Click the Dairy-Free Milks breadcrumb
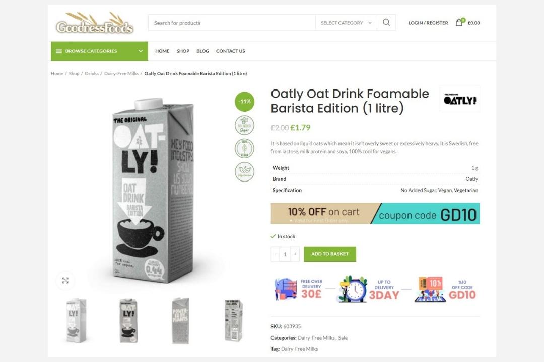This screenshot has height=362, width=544. point(121,74)
